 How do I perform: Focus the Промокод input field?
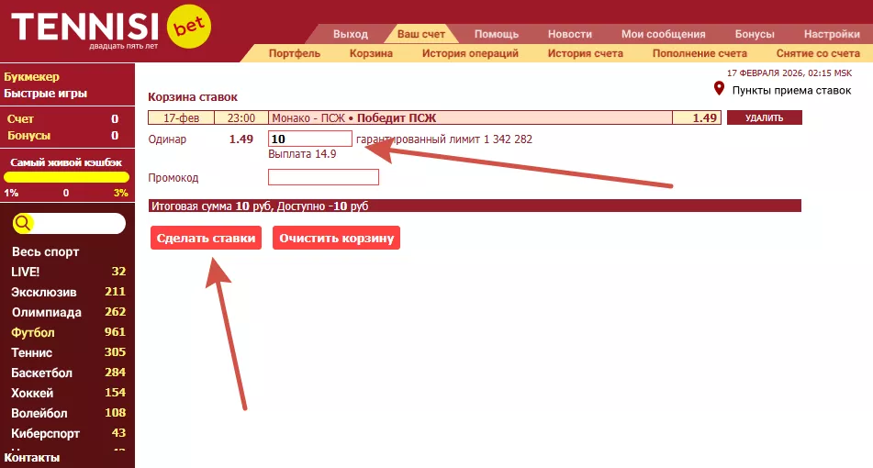point(323,177)
